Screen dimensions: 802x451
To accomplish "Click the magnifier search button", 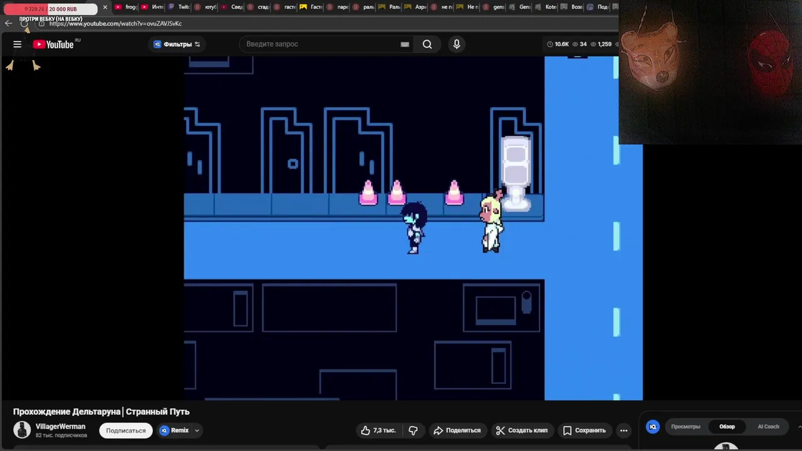I will click(x=427, y=44).
